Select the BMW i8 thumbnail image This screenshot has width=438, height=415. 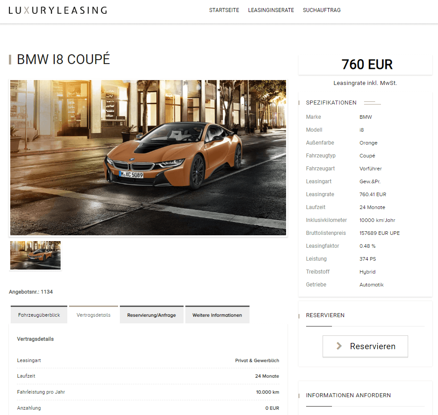pyautogui.click(x=36, y=255)
